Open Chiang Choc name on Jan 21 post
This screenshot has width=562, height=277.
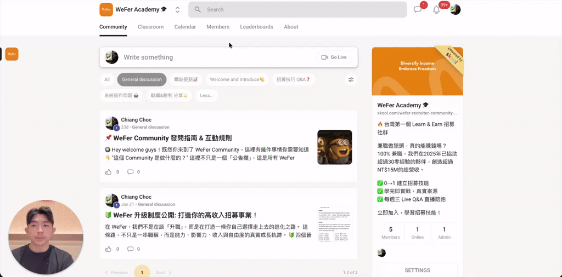click(x=136, y=197)
